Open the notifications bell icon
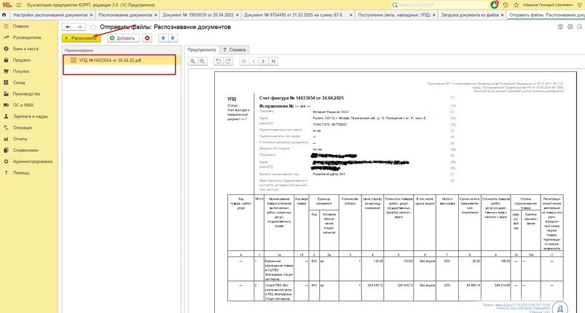 pyautogui.click(x=493, y=4)
